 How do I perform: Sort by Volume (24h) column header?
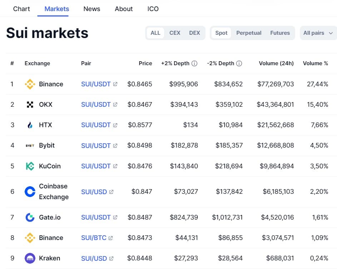click(x=276, y=63)
